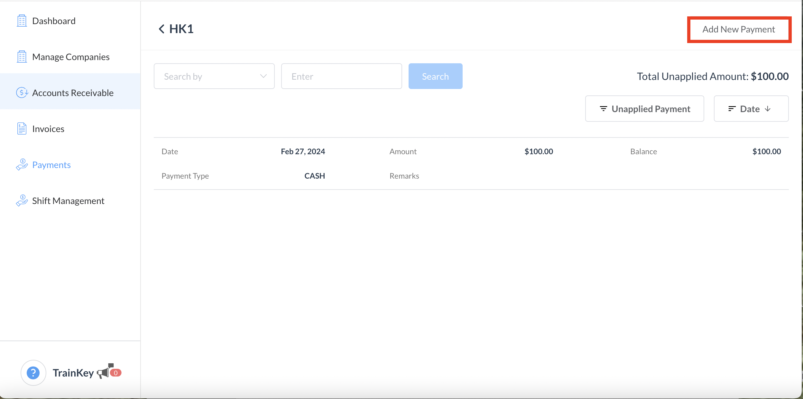Go to Shift Management section
This screenshot has height=399, width=803.
pos(68,201)
